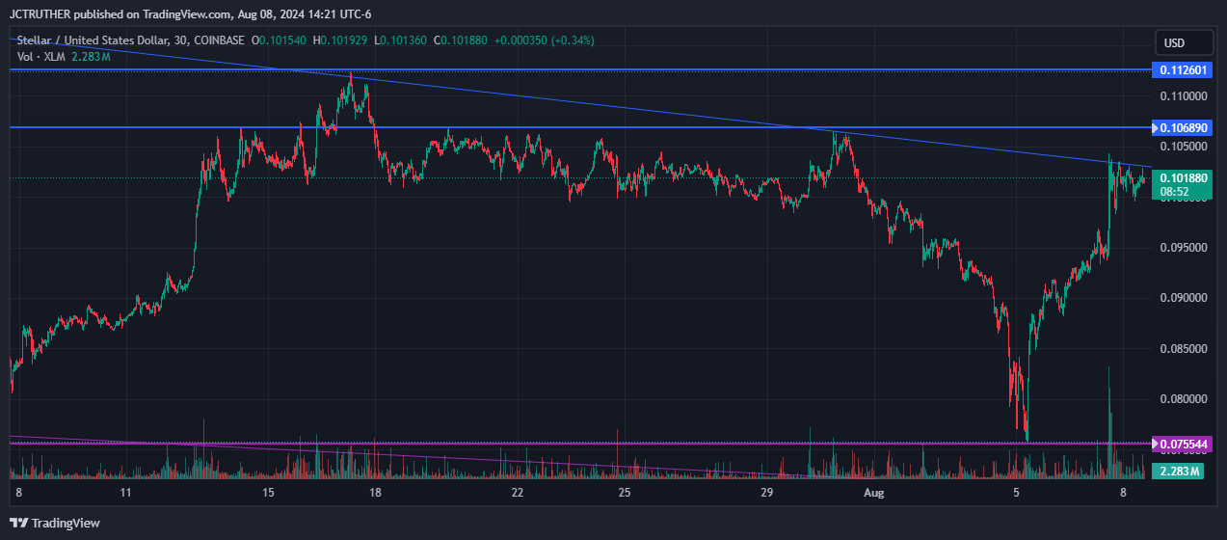Click the 0.110000 price axis label
Screen dimensions: 1227x540
[x=1183, y=96]
